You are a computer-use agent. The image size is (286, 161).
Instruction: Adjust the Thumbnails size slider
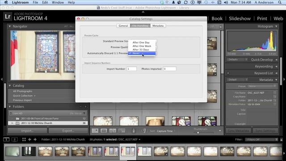click(x=198, y=132)
